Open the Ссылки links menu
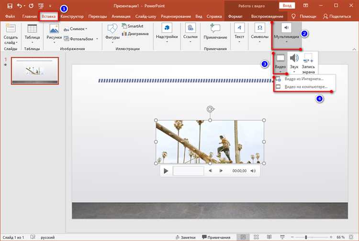The height and width of the screenshot is (241, 359). (x=190, y=33)
